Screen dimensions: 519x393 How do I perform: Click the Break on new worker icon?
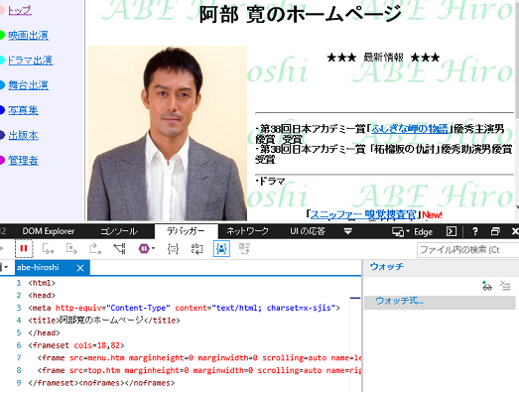119,249
